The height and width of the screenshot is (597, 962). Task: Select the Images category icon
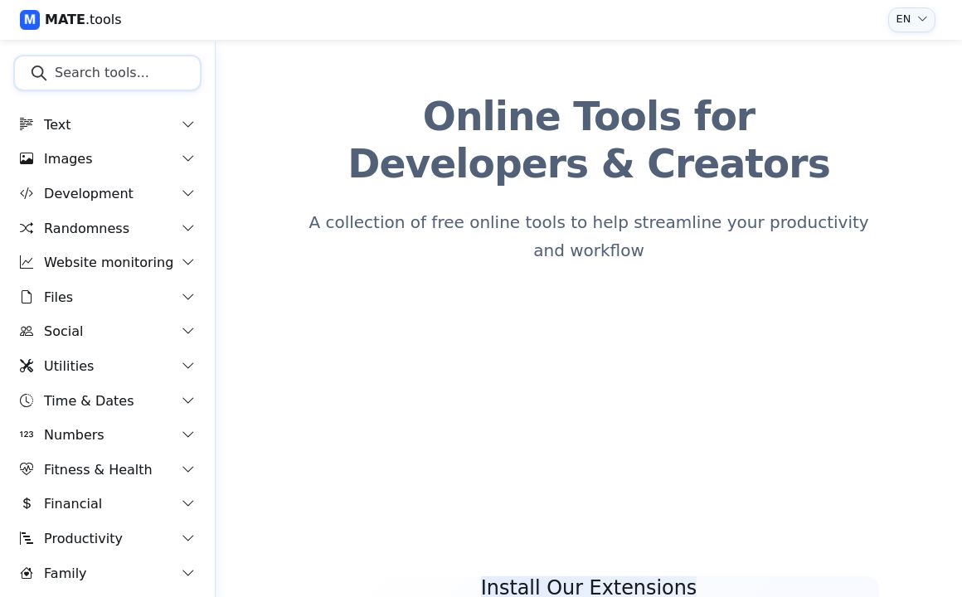pyautogui.click(x=27, y=158)
